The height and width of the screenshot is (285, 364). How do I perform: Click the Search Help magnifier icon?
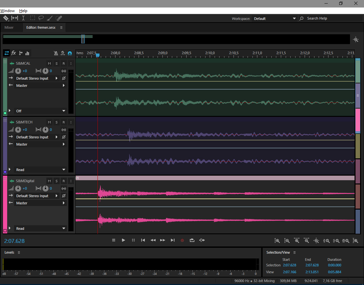coord(301,18)
